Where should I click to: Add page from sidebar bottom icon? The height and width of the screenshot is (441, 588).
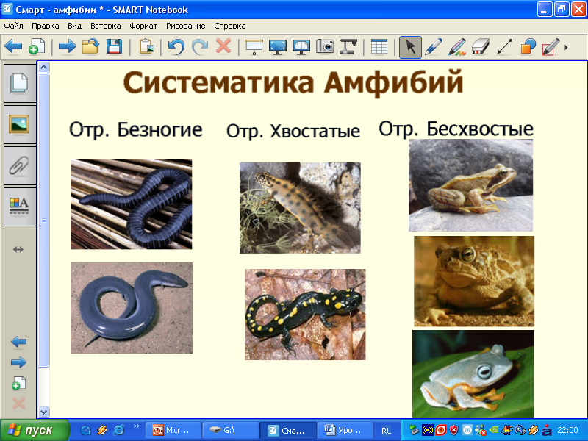[x=19, y=384]
